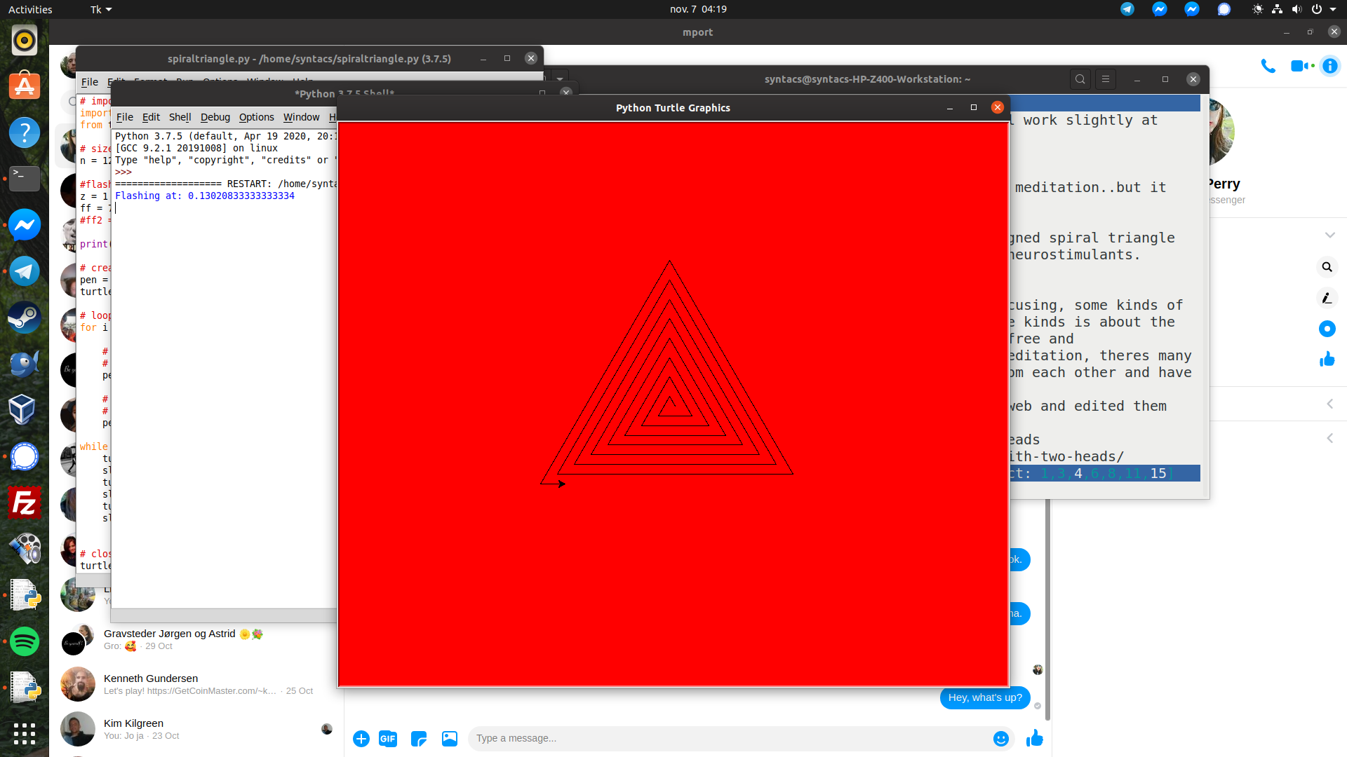Expand the first collapsed panel section

point(1329,235)
